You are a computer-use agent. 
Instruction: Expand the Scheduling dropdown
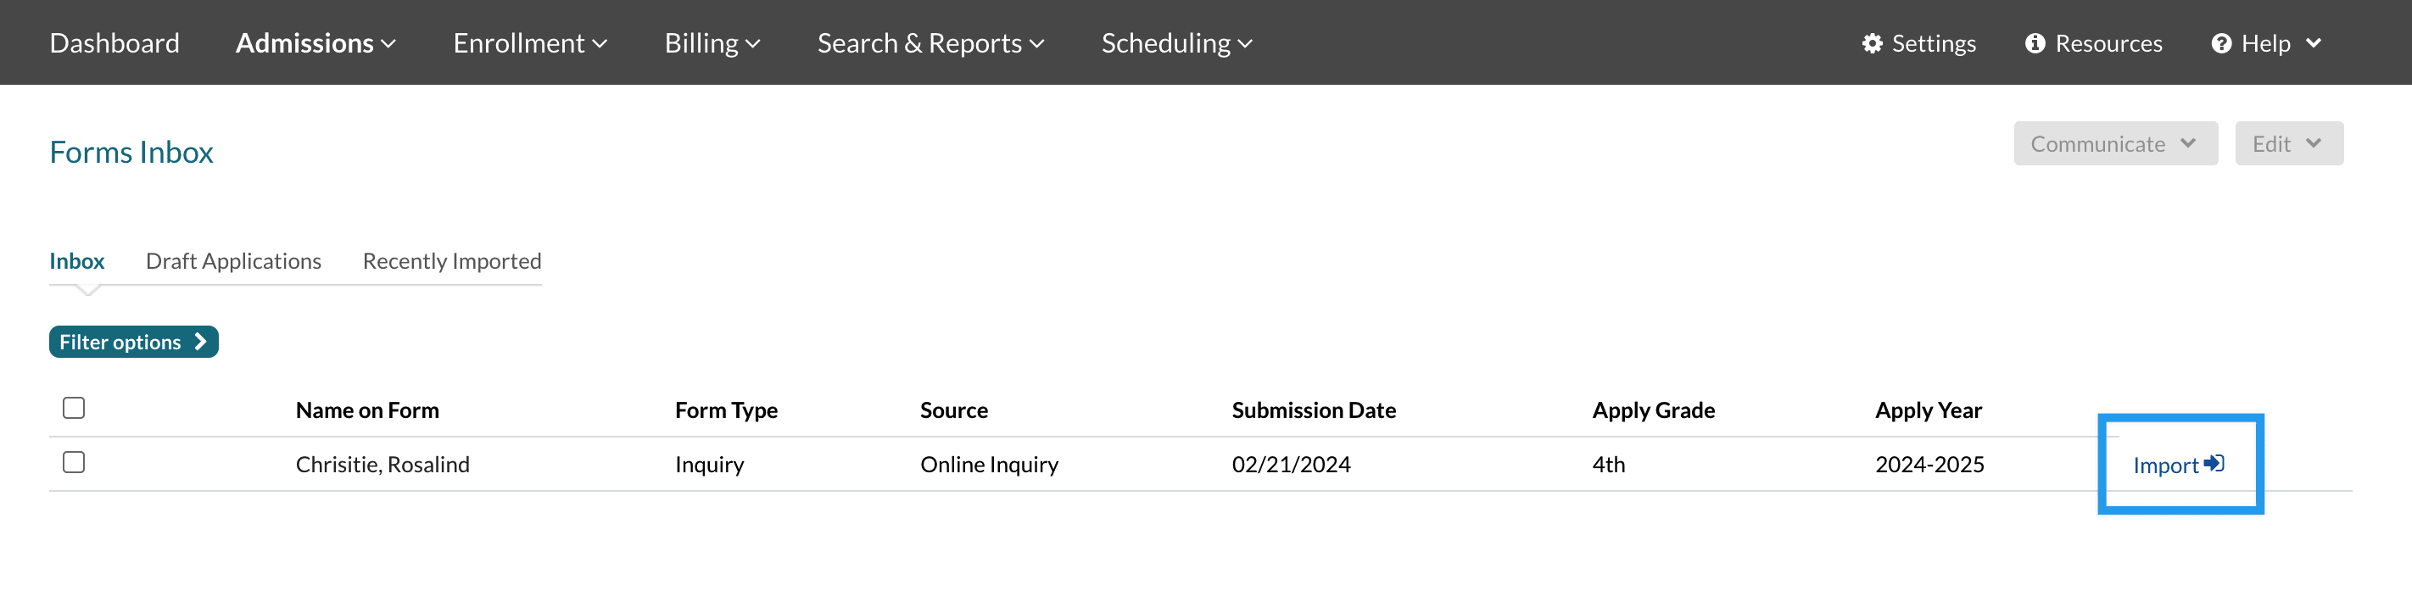pyautogui.click(x=1176, y=43)
